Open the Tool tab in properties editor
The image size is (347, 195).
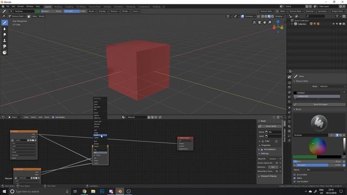[289, 77]
